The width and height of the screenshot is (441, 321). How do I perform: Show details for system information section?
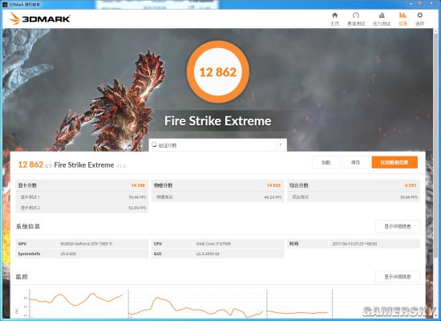398,226
